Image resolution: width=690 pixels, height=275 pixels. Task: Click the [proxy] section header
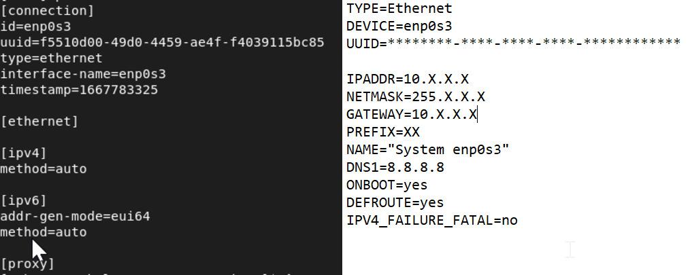[x=27, y=263]
